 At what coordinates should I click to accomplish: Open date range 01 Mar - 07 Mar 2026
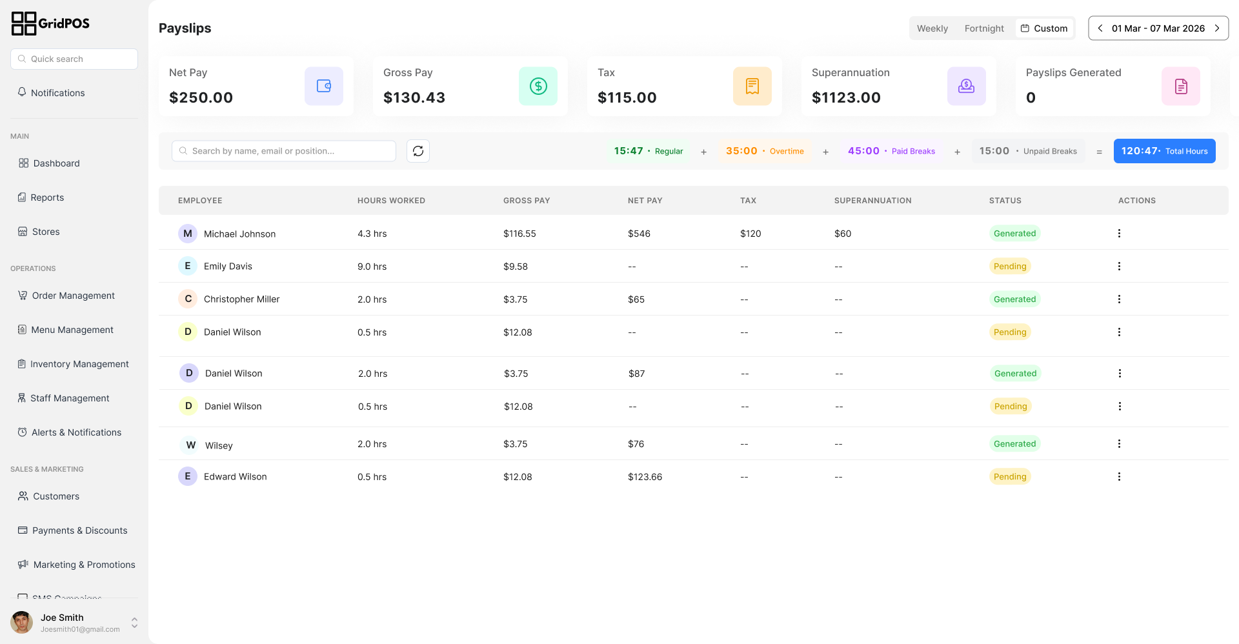1158,28
